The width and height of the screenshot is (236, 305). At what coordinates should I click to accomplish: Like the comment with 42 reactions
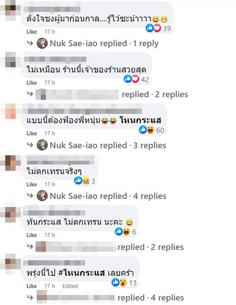[x=31, y=83]
